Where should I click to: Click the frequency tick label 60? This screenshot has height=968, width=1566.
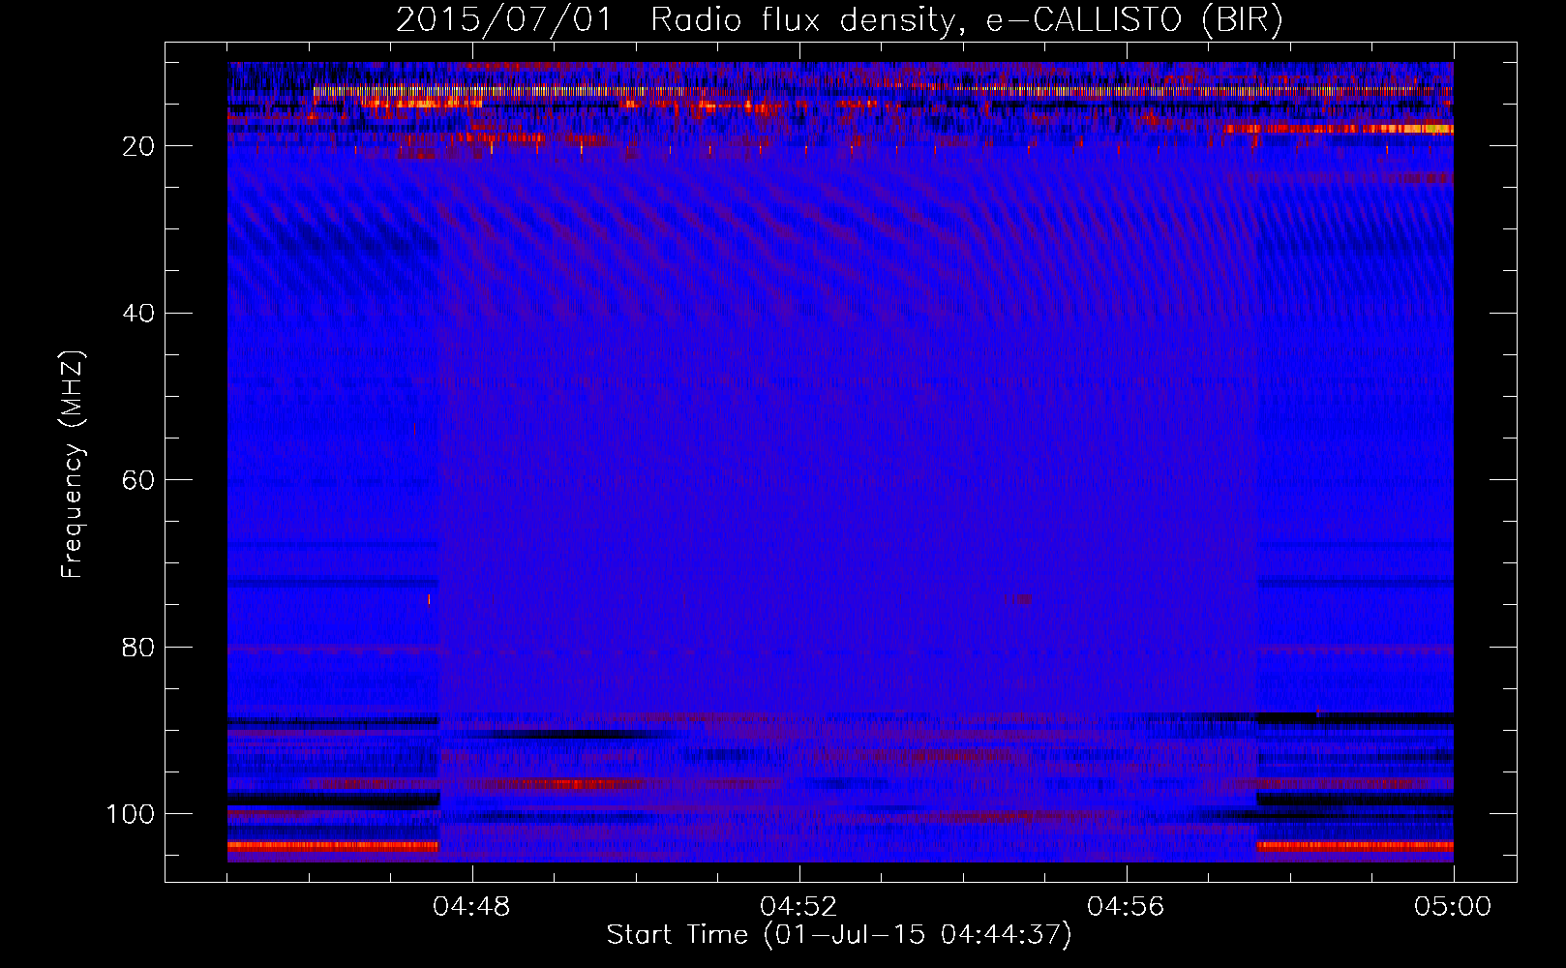pyautogui.click(x=139, y=481)
